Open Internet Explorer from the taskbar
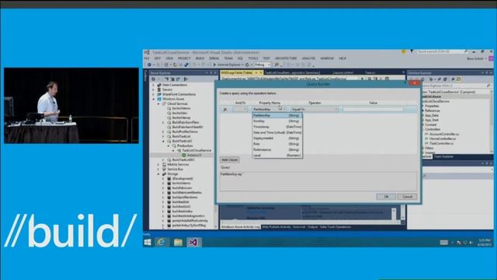Image resolution: width=497 pixels, height=280 pixels. point(162,242)
